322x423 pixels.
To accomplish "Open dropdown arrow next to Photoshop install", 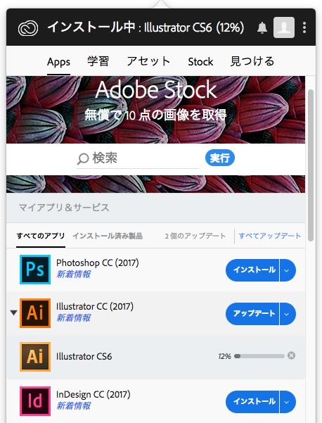I will (x=288, y=270).
